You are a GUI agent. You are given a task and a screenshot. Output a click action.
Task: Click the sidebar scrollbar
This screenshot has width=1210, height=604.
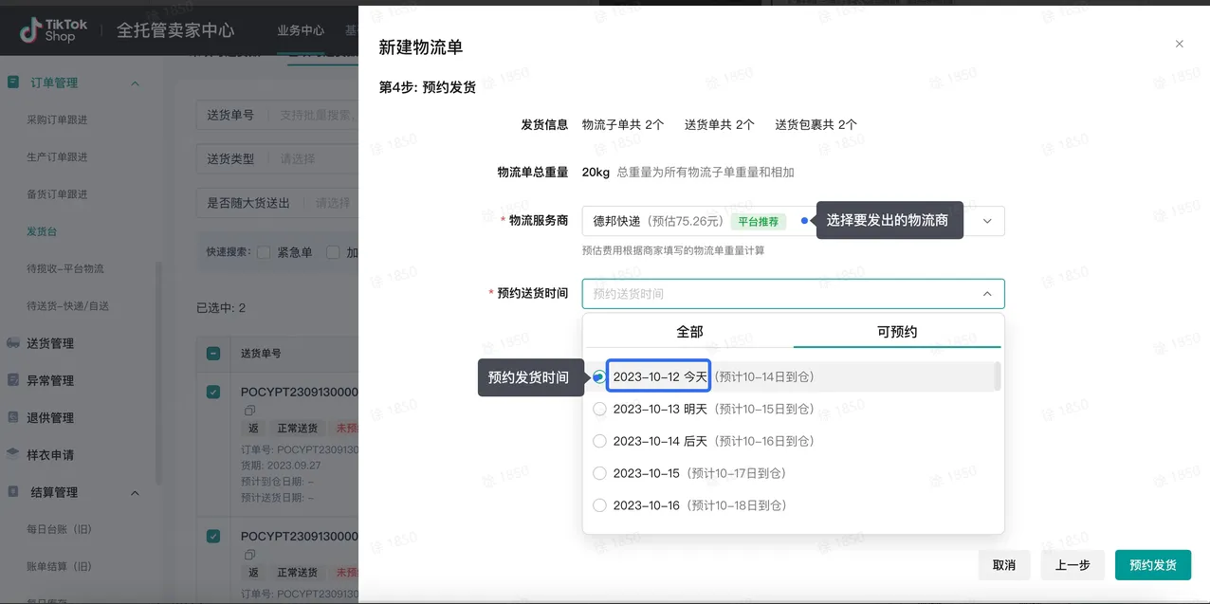click(158, 375)
